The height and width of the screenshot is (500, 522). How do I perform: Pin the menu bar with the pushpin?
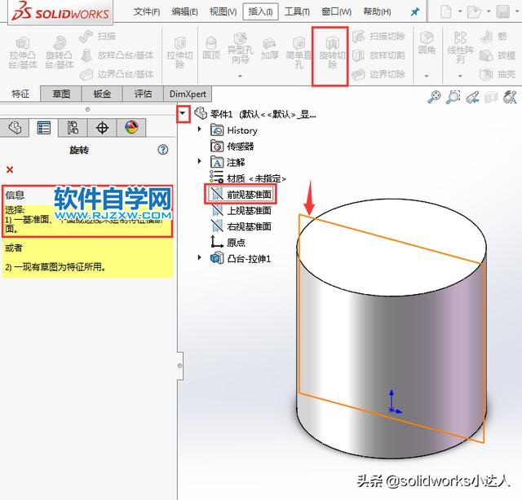pyautogui.click(x=415, y=12)
